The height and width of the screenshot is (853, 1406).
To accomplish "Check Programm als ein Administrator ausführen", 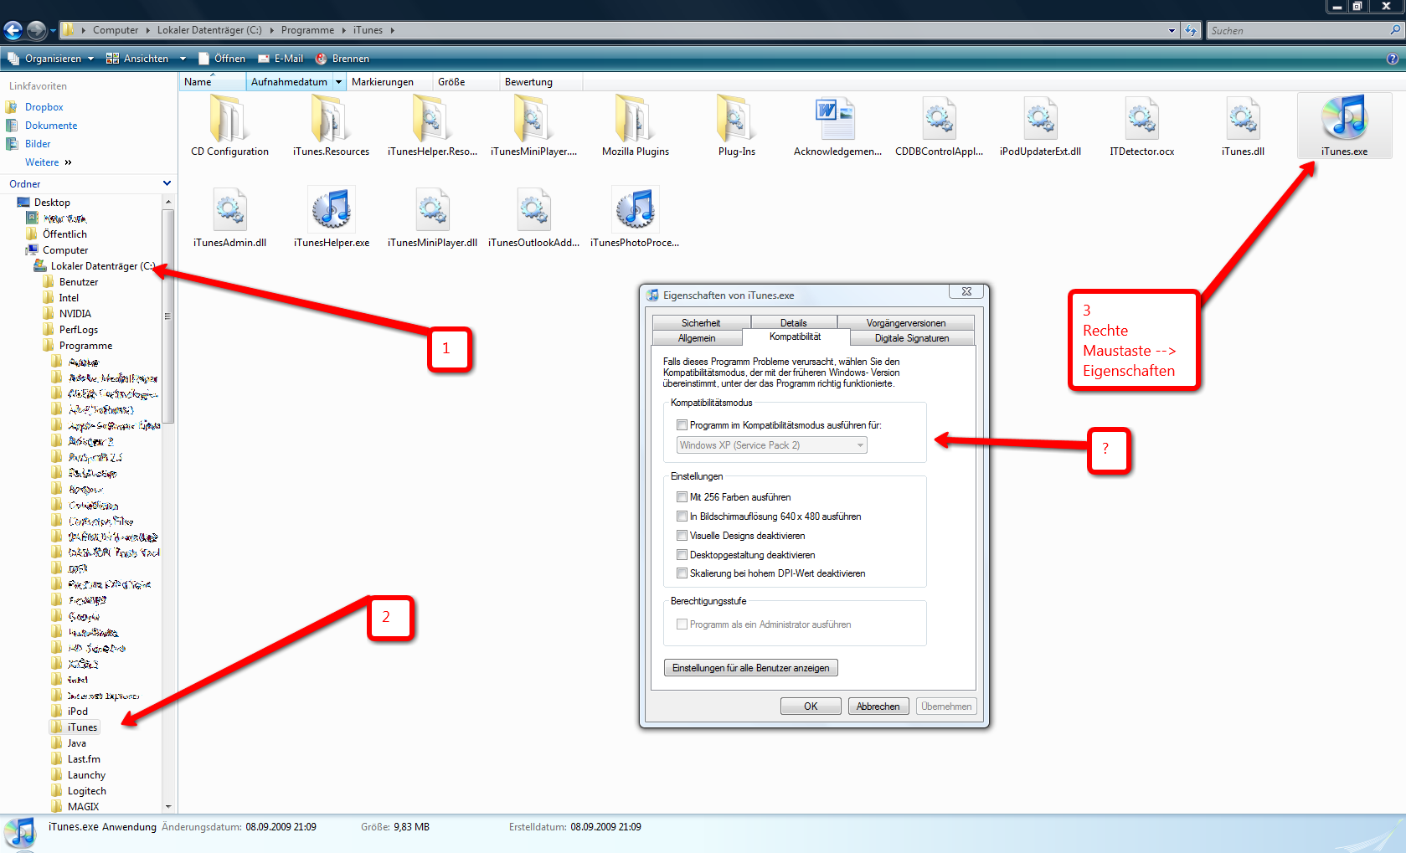I will [682, 624].
